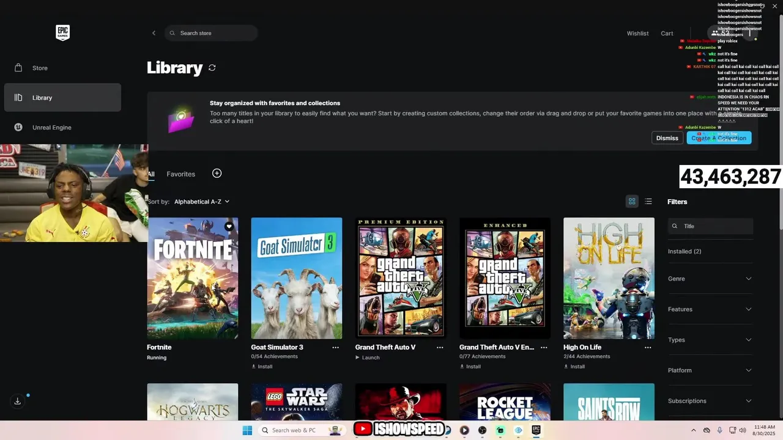783x440 pixels.
Task: Open the High On Life options menu
Action: (648, 347)
